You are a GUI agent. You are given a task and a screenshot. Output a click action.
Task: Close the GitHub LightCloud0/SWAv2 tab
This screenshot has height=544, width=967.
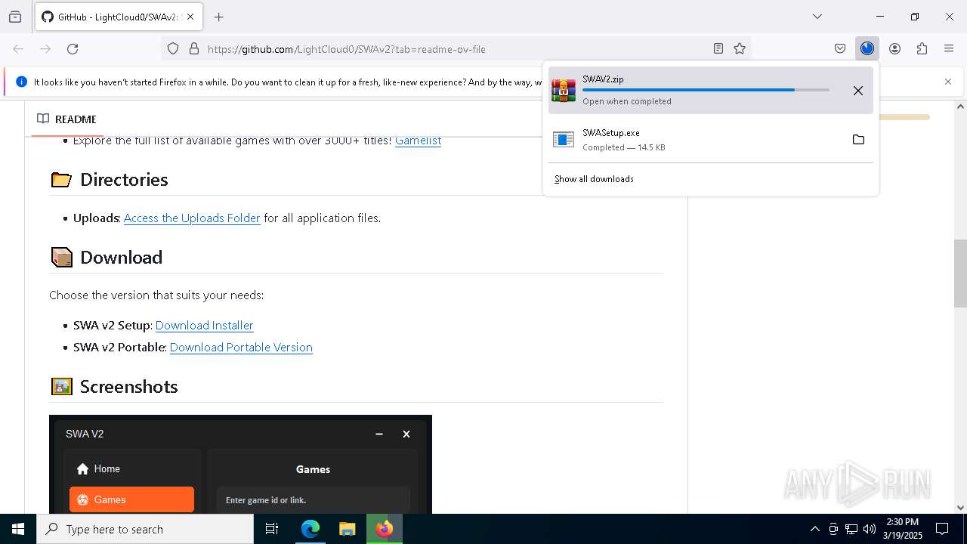click(x=190, y=17)
